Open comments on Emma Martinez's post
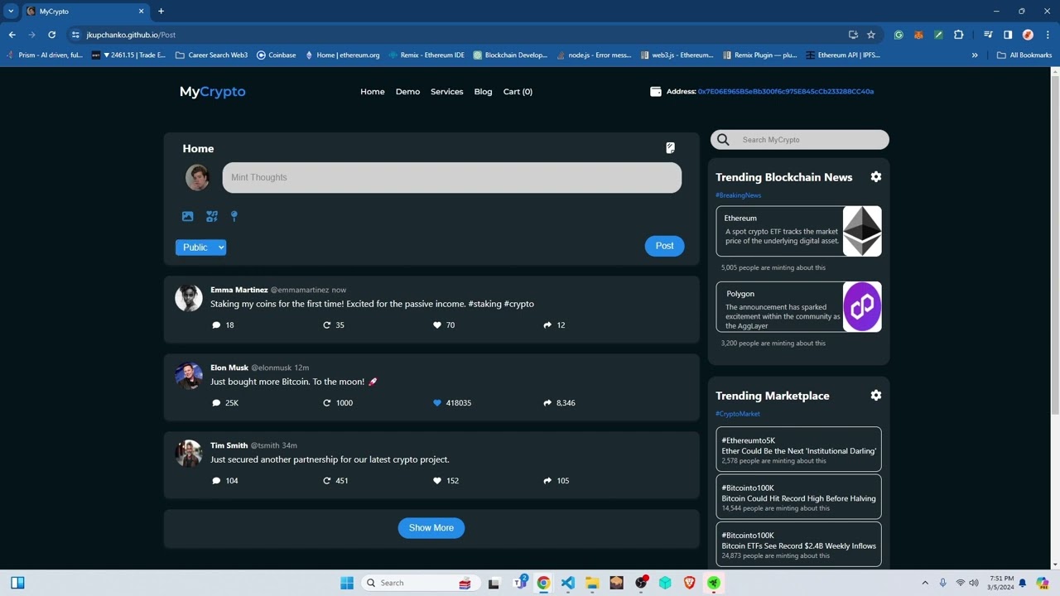1060x596 pixels. point(217,325)
